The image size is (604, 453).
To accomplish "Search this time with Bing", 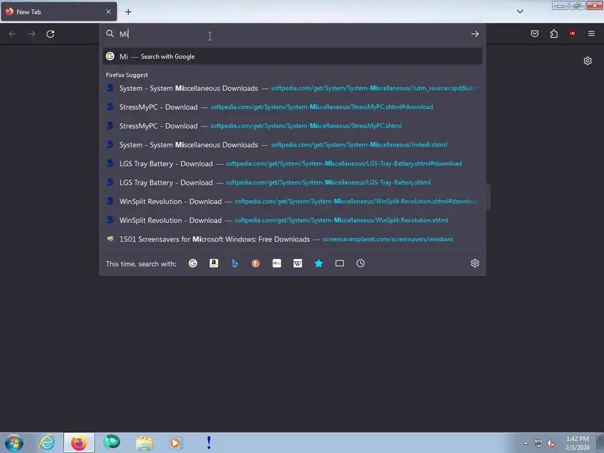I will (x=234, y=263).
